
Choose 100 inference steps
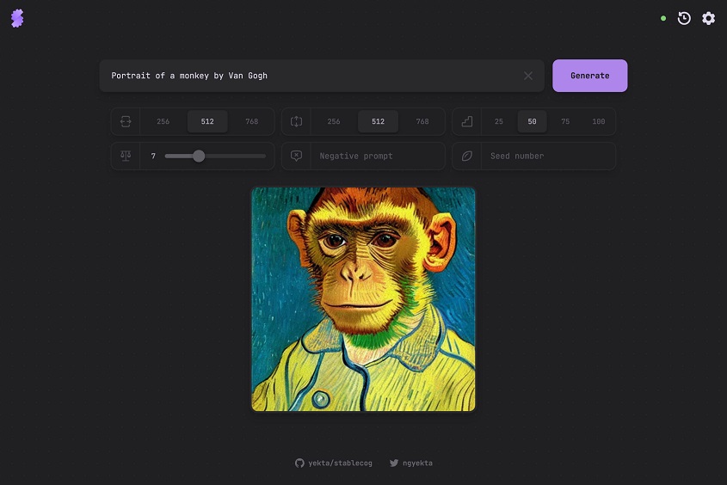point(599,121)
